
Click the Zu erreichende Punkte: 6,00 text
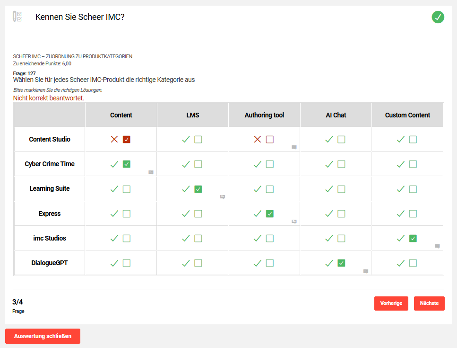[x=42, y=63]
